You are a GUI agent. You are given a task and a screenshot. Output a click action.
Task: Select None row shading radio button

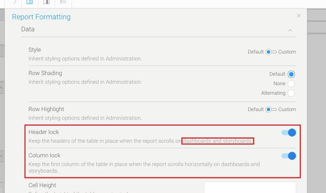coord(291,83)
